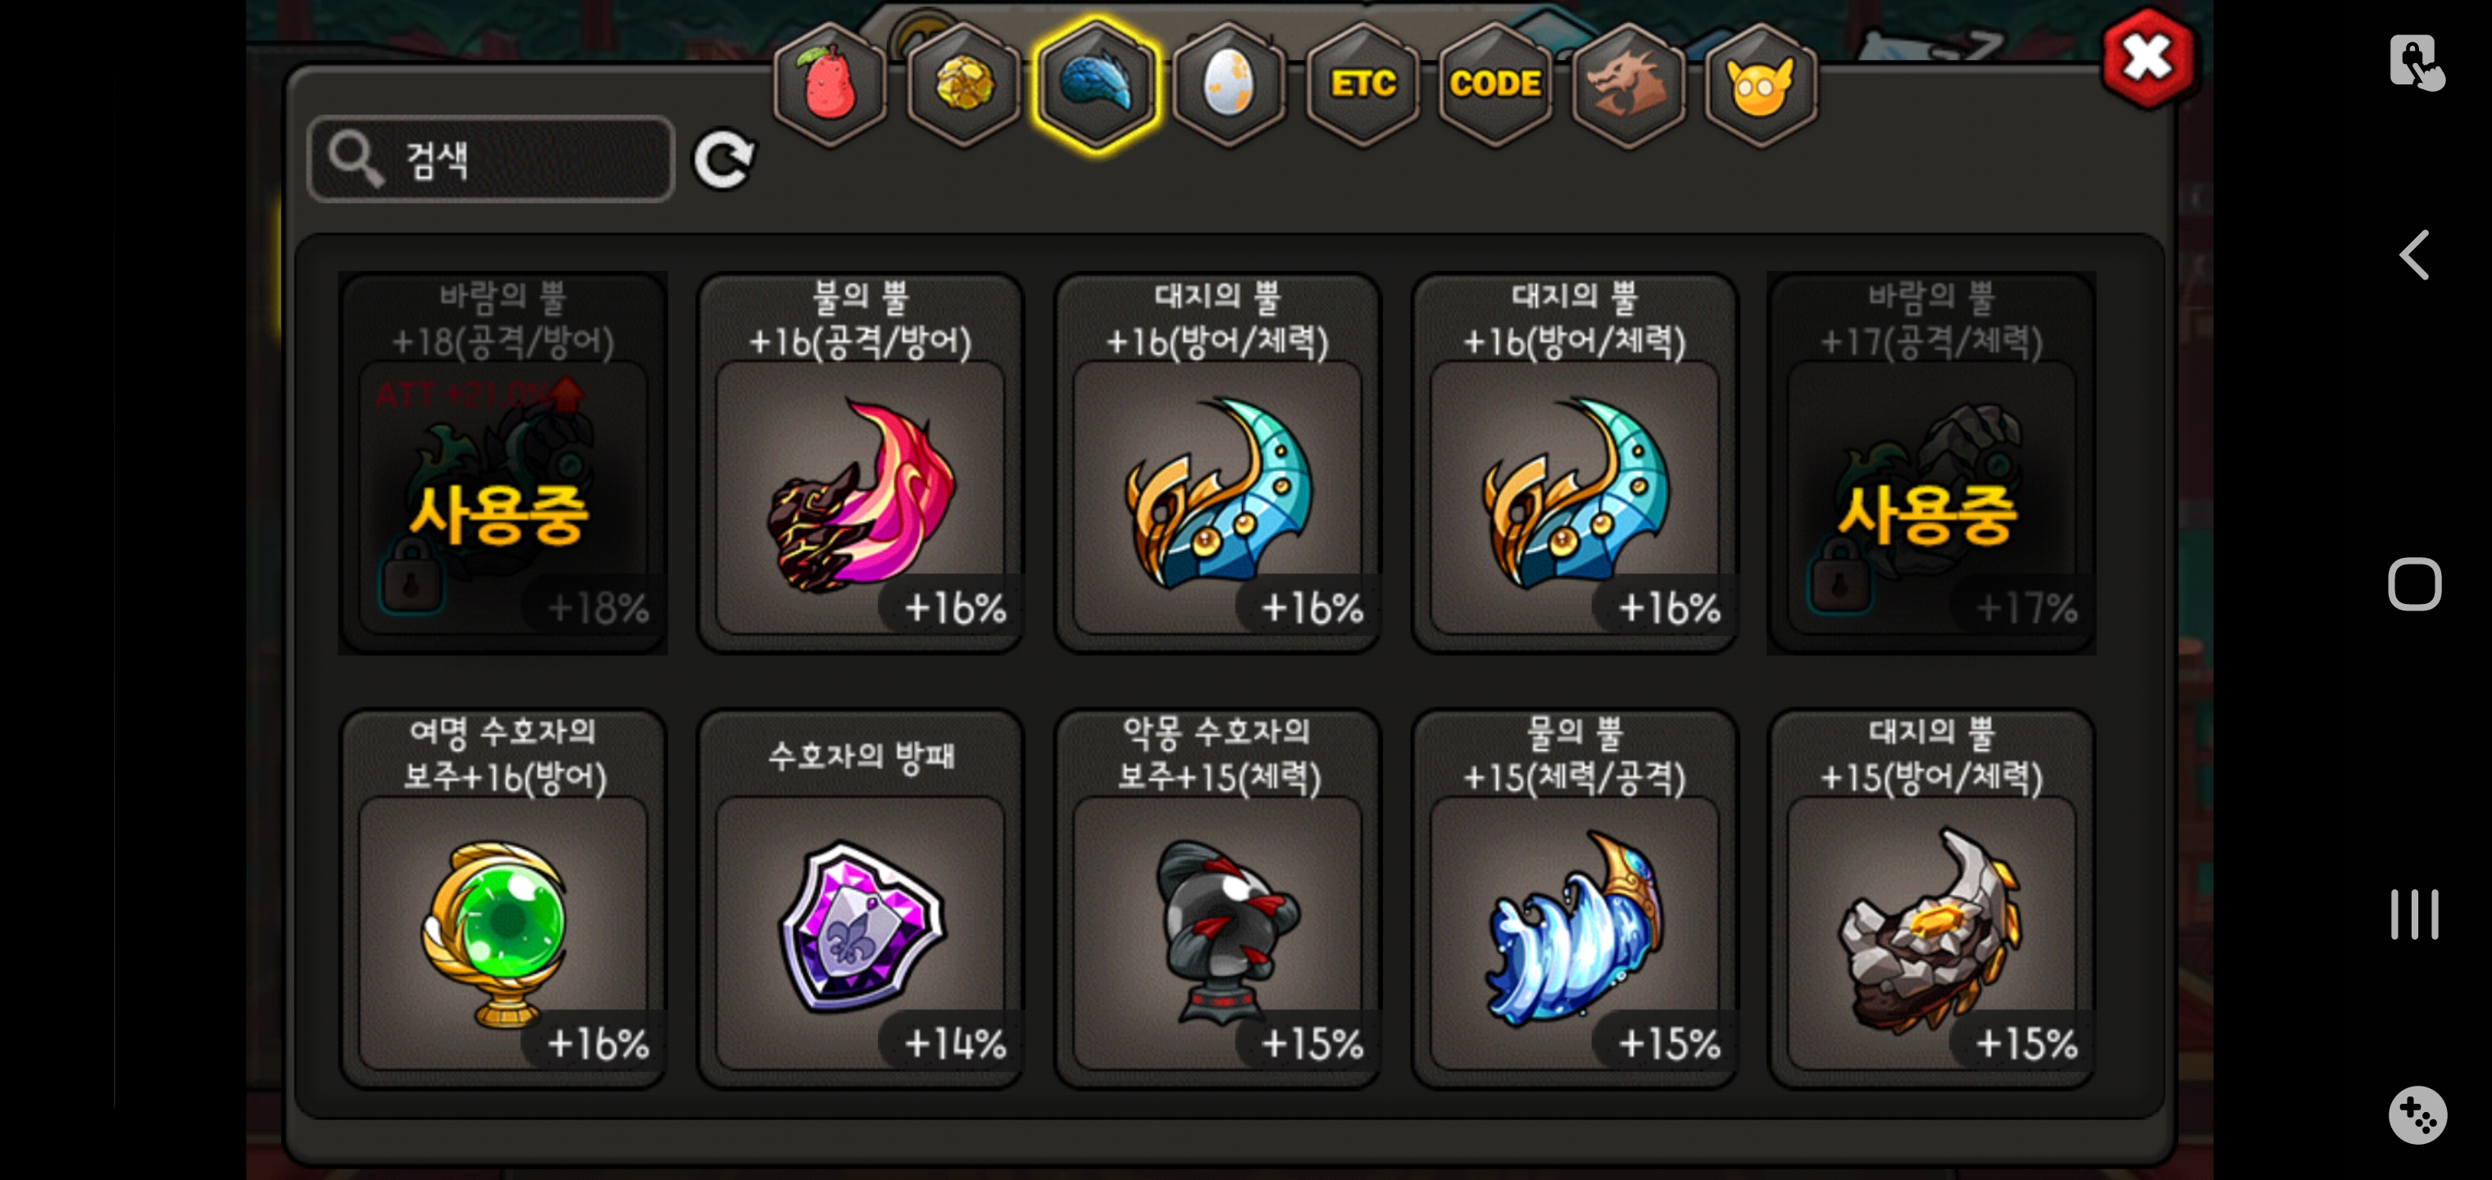2492x1180 pixels.
Task: Close the inventory panel with red X
Action: click(x=2148, y=58)
